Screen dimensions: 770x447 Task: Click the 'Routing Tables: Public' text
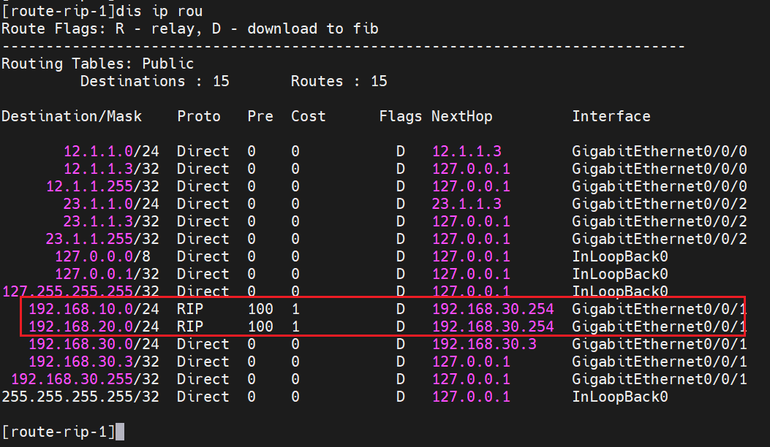tap(97, 64)
